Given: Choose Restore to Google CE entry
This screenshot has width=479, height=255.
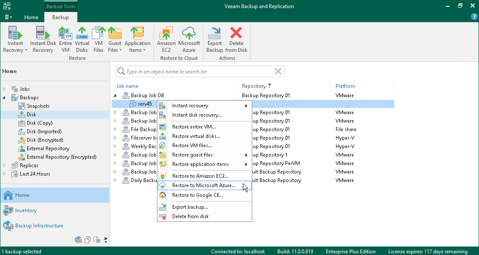Looking at the screenshot, I should [x=204, y=195].
